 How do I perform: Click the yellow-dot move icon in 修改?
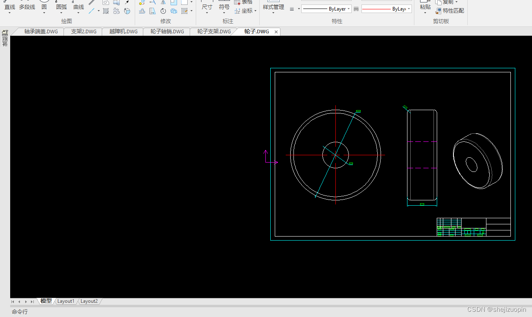pos(142,2)
